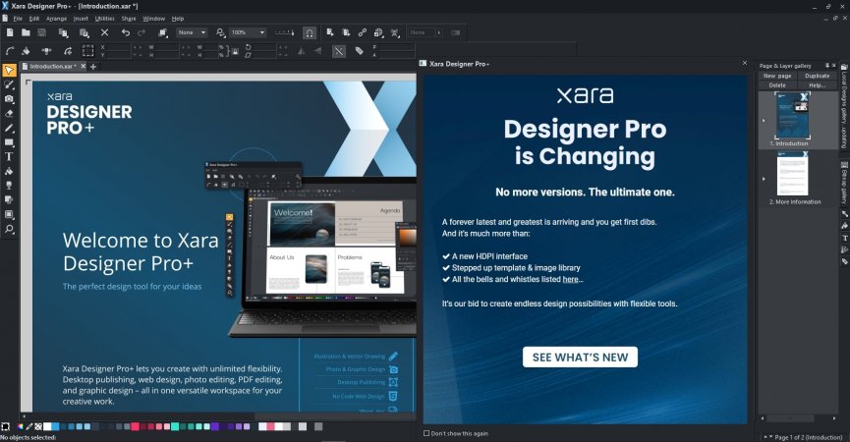This screenshot has height=442, width=850.
Task: Open the previous zoom flyout icon
Action: coord(221,32)
